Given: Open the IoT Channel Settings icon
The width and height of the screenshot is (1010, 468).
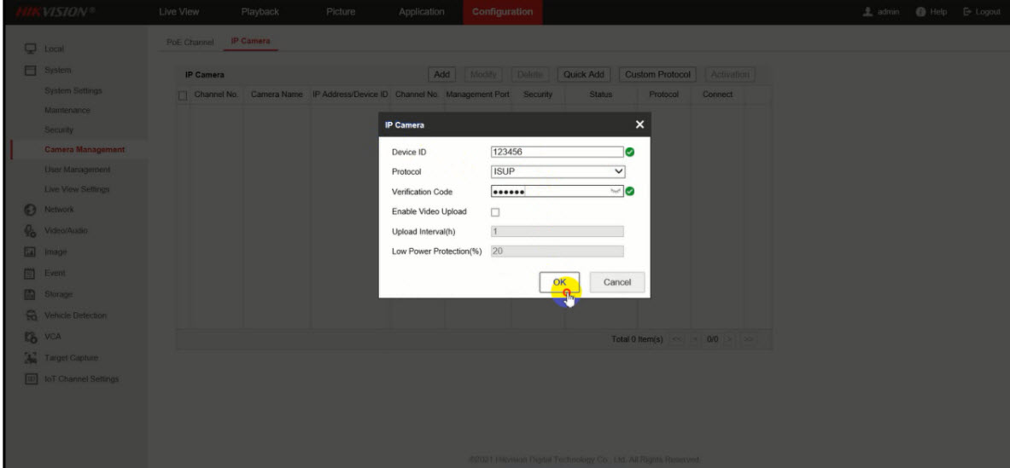Looking at the screenshot, I should (29, 378).
